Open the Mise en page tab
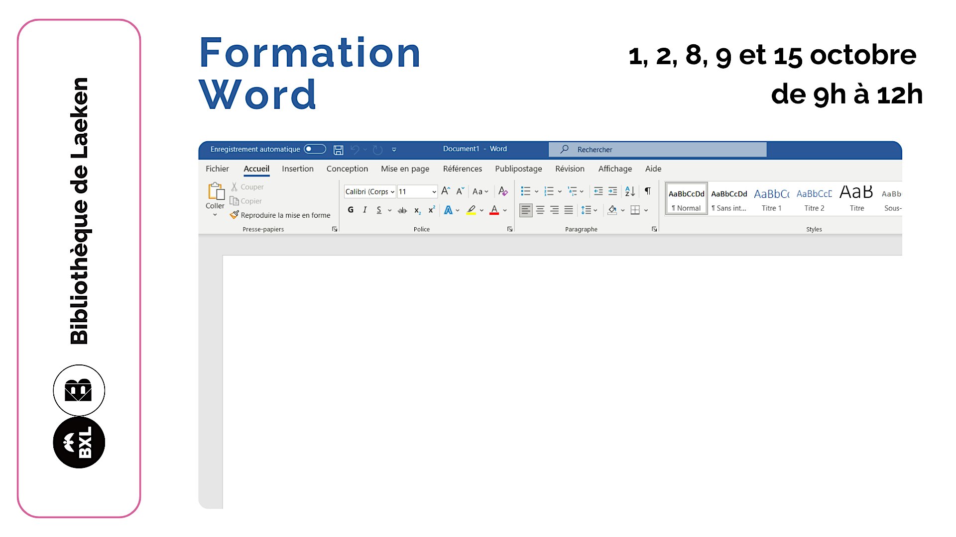 pyautogui.click(x=405, y=169)
